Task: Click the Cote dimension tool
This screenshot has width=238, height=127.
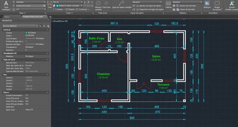Action: pos(50,5)
